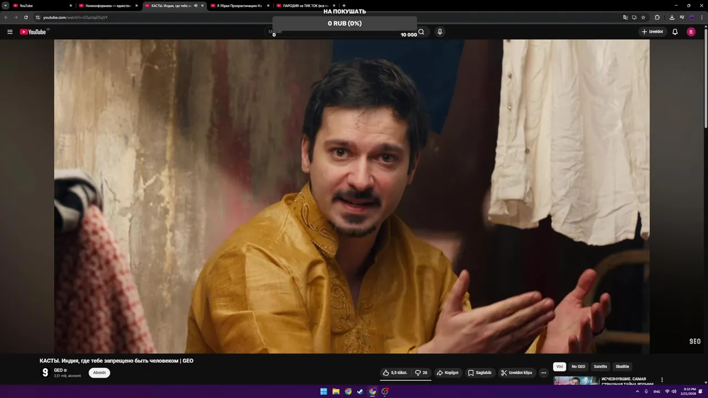708x398 pixels.
Task: View site information icon in address bar
Action: [38, 17]
